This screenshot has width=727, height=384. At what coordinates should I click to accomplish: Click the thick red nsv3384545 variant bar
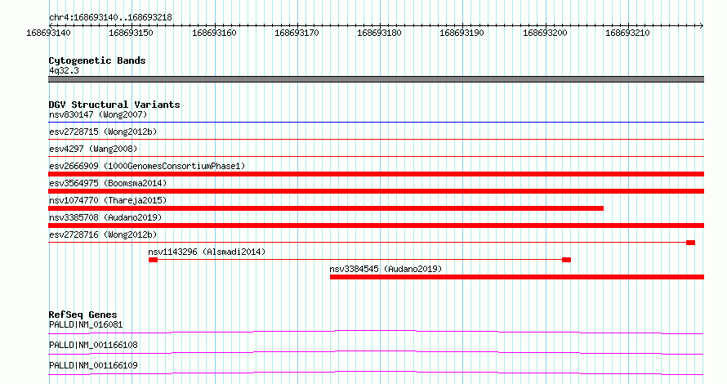coord(517,277)
